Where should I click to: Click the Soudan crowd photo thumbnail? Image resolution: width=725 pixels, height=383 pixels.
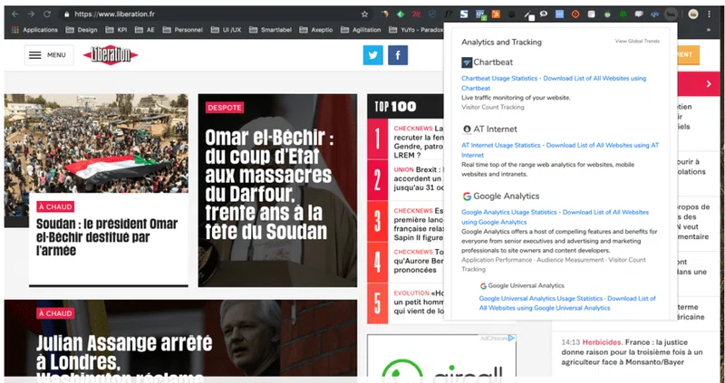[96, 143]
